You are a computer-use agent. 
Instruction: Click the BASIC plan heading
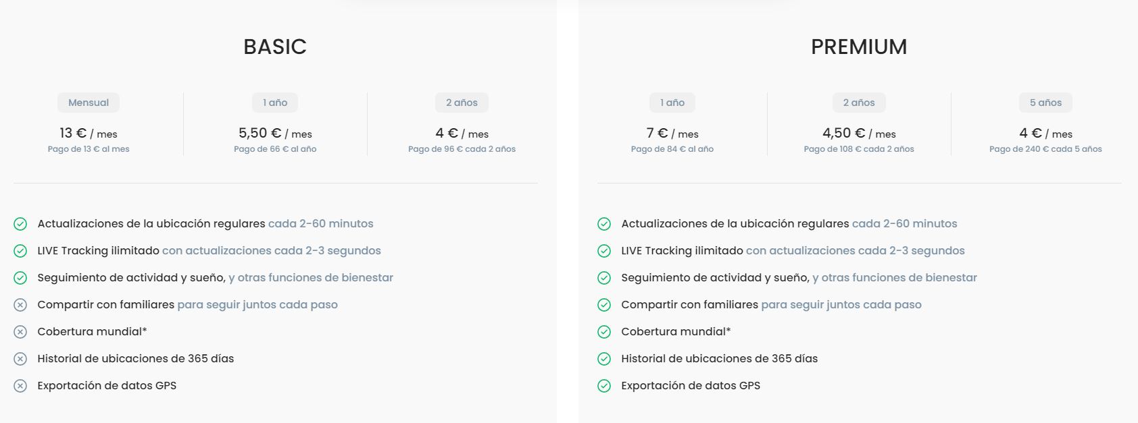click(x=275, y=47)
